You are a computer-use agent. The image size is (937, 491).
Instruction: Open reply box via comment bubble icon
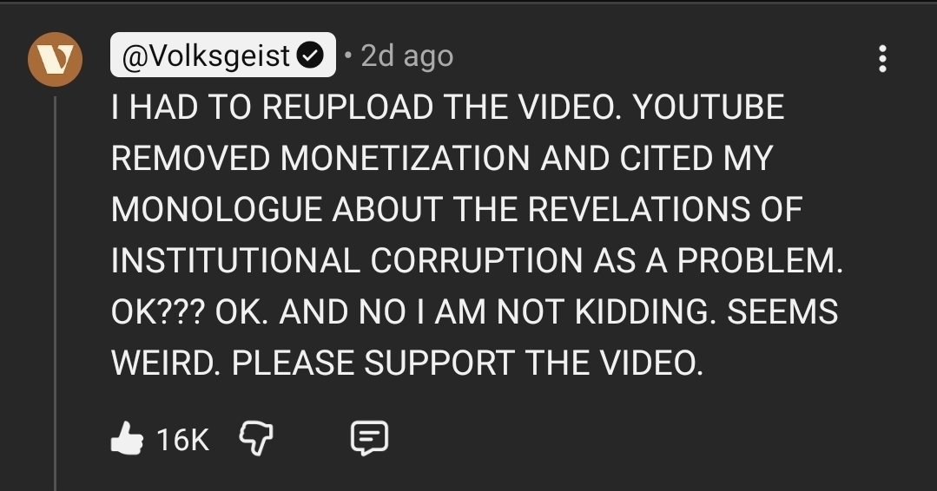tap(368, 440)
